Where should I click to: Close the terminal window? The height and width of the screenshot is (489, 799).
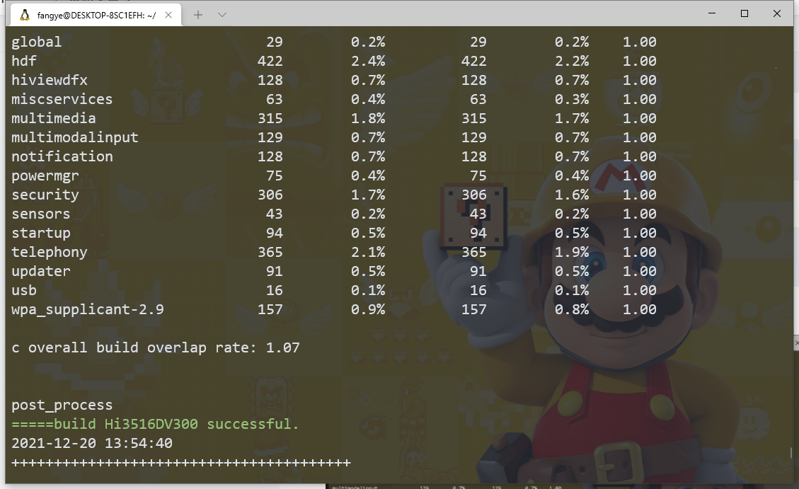click(x=777, y=13)
